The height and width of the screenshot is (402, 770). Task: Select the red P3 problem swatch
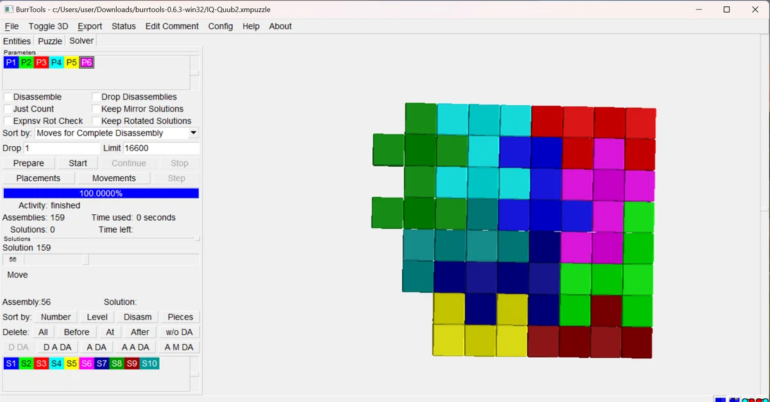[41, 62]
